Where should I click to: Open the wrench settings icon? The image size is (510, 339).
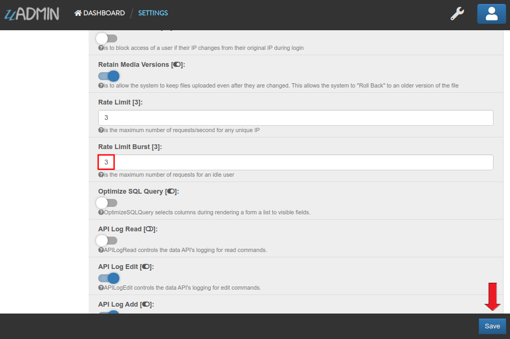(457, 14)
